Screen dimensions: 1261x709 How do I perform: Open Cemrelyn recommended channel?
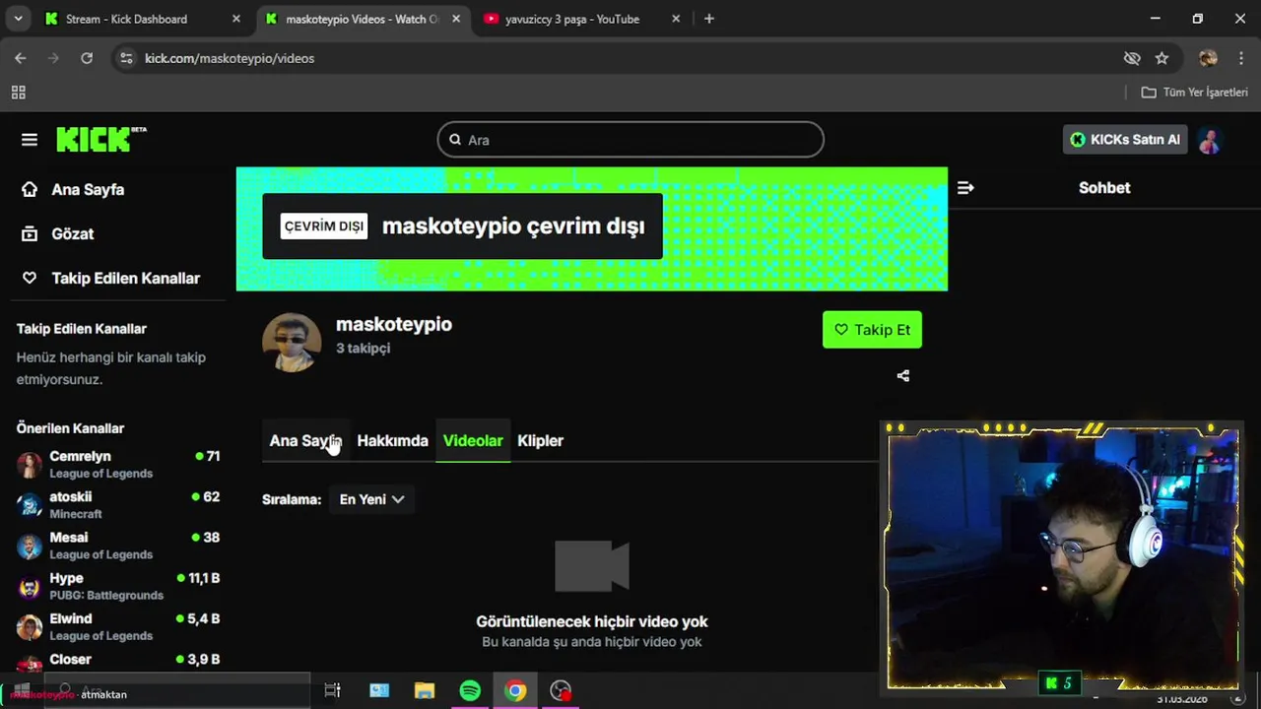118,464
